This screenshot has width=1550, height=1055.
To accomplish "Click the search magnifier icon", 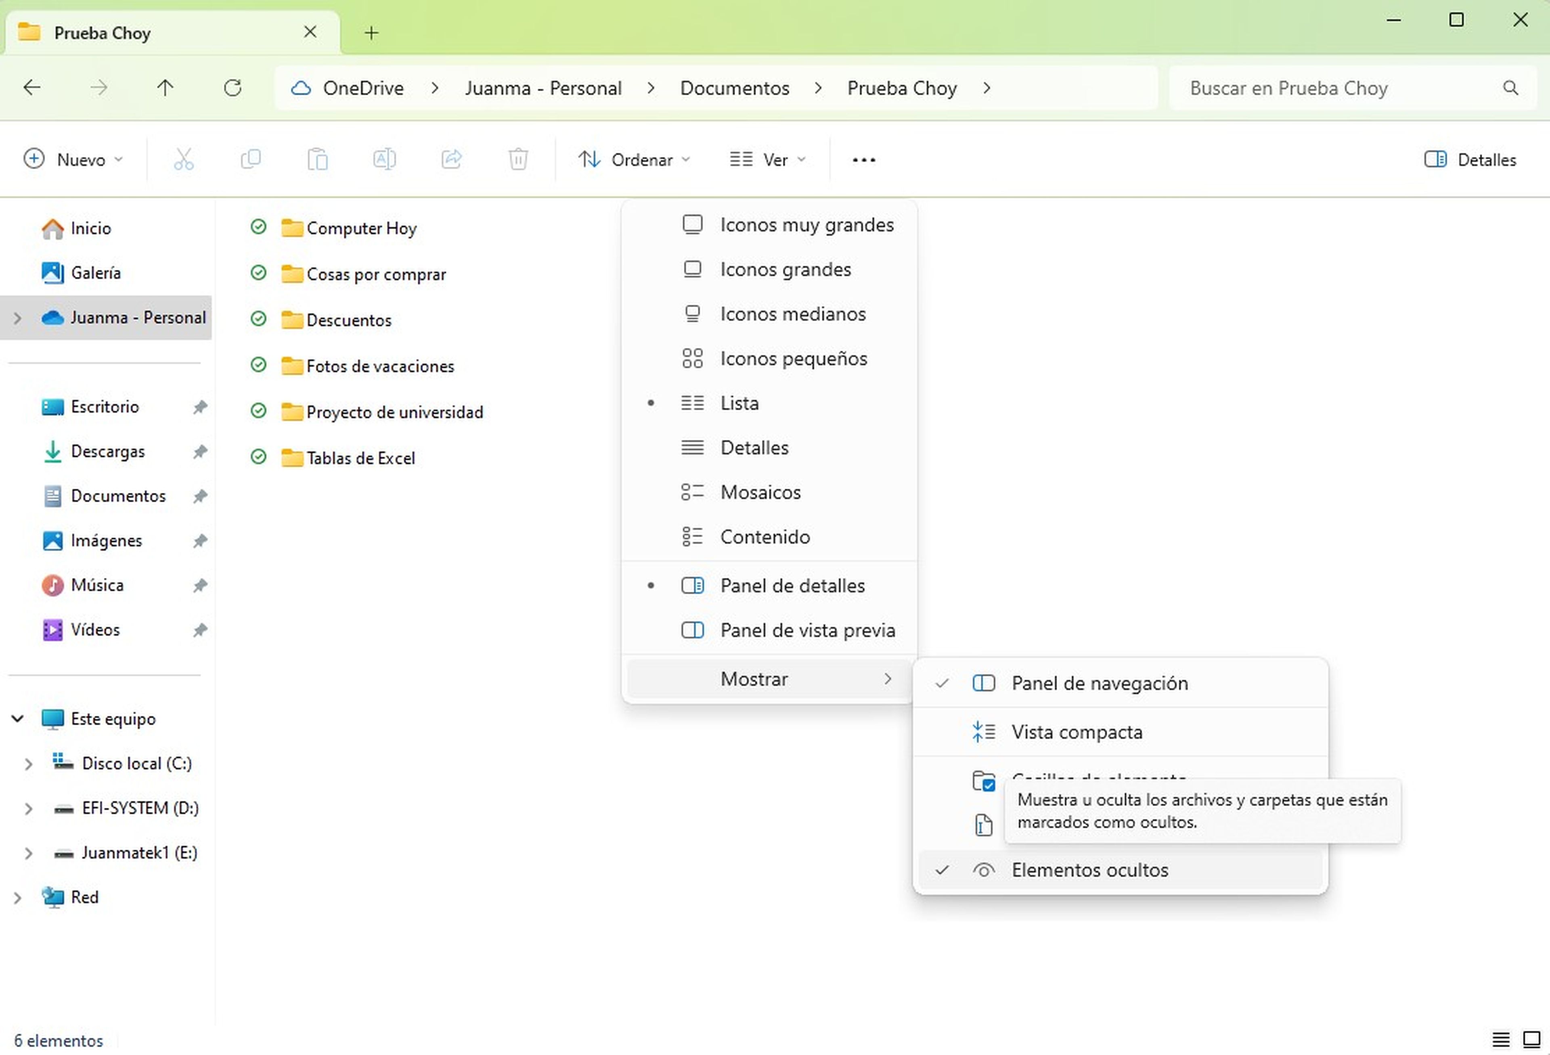I will (x=1511, y=87).
